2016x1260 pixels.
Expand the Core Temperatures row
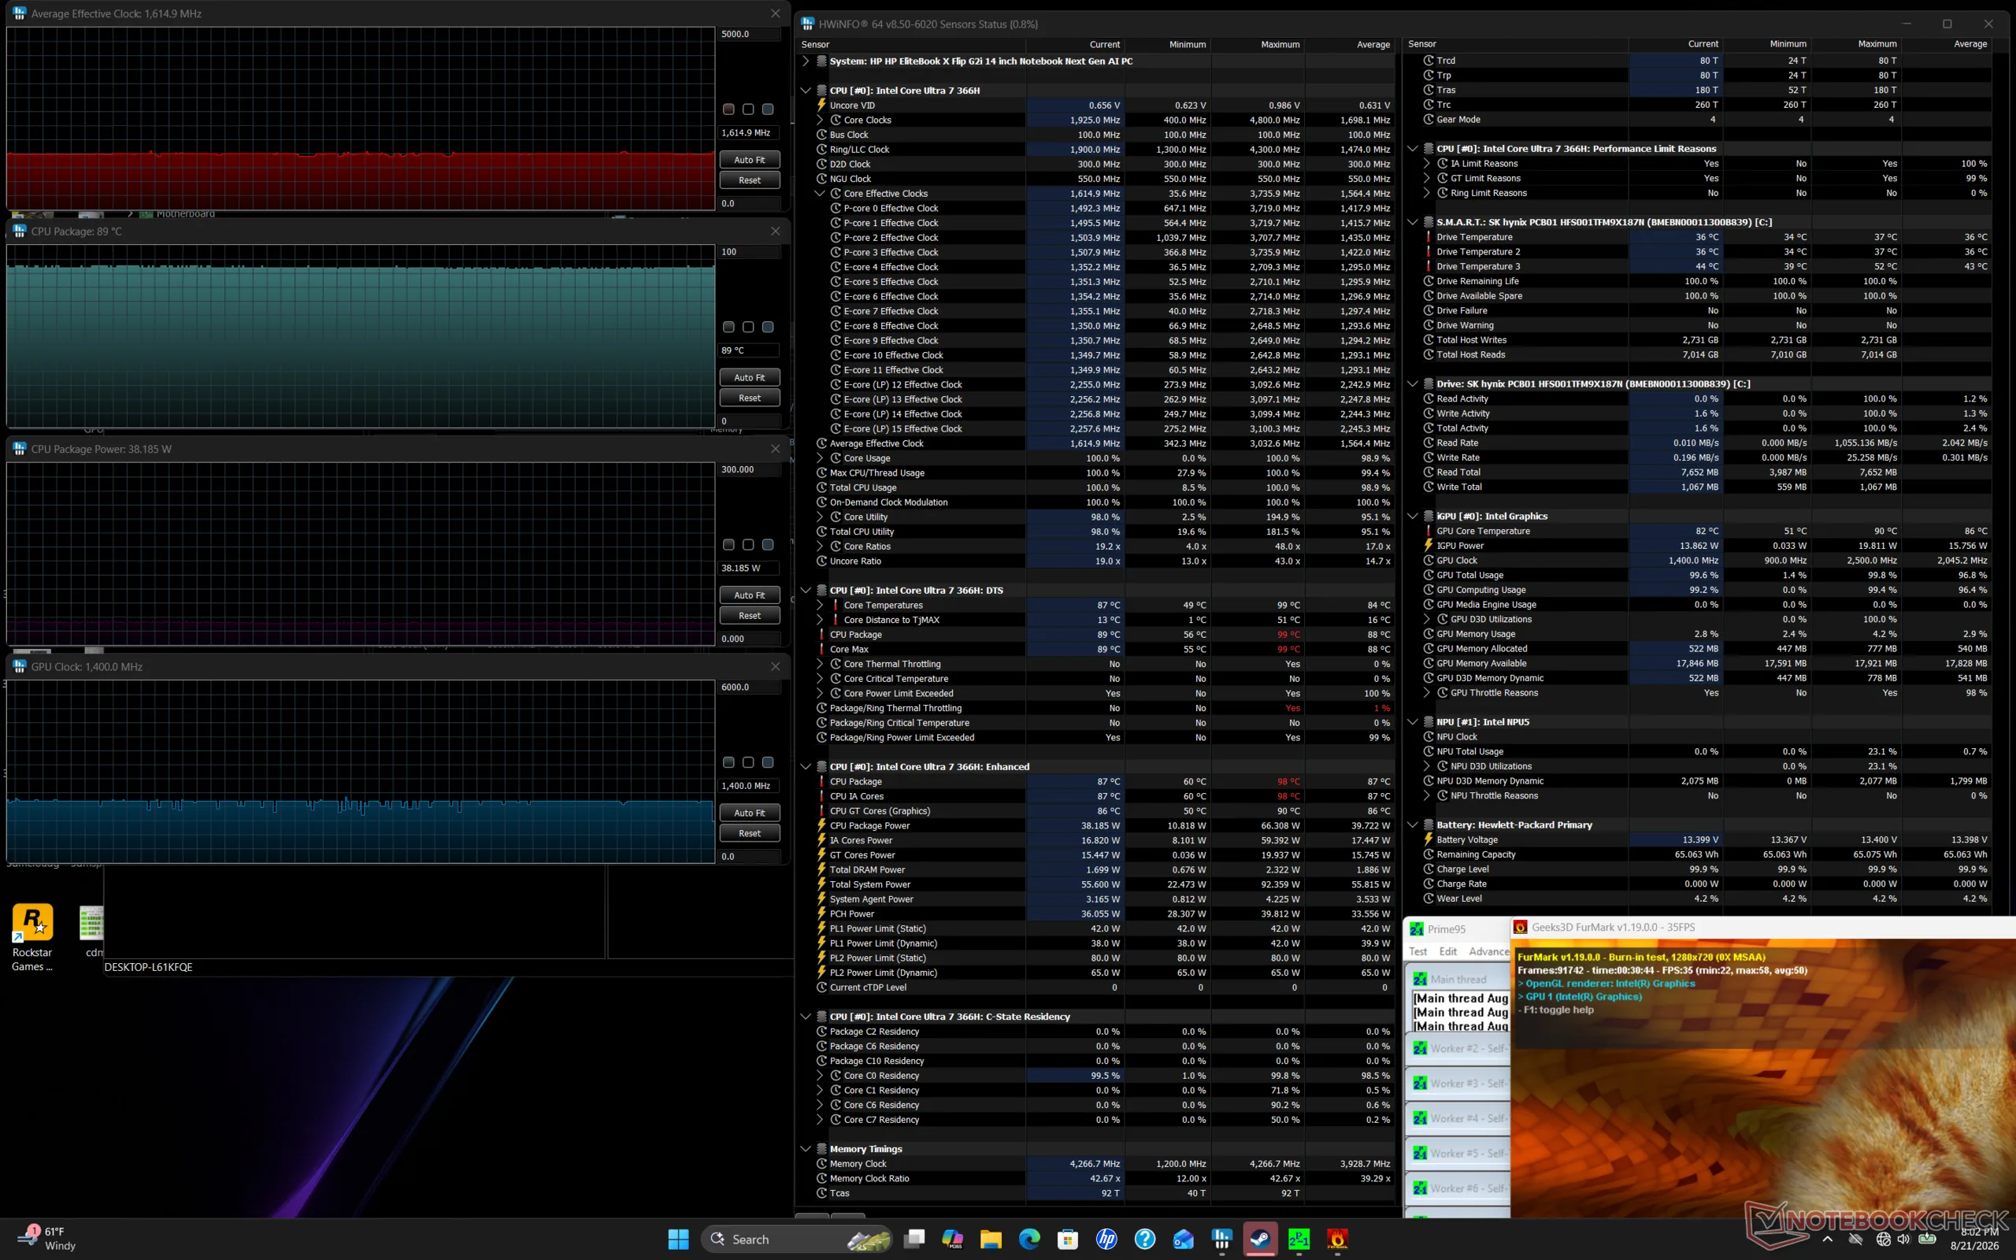(x=820, y=606)
